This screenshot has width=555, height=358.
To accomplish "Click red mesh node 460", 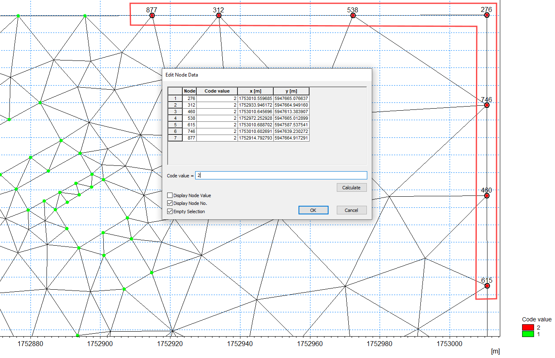I will tap(487, 195).
